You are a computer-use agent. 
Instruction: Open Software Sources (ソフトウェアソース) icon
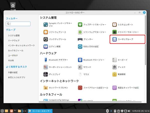46,32
